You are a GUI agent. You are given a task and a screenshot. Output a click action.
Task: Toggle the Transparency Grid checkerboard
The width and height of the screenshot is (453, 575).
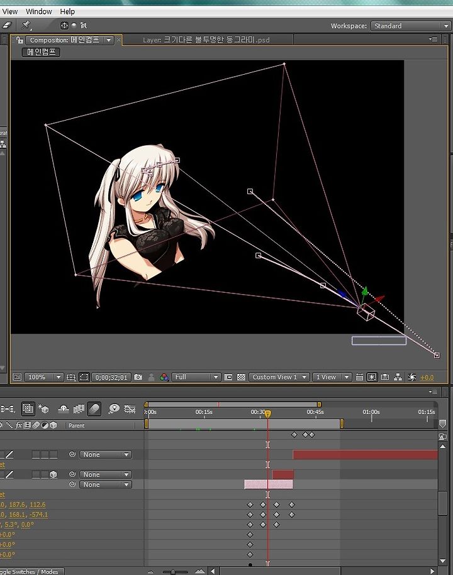241,377
